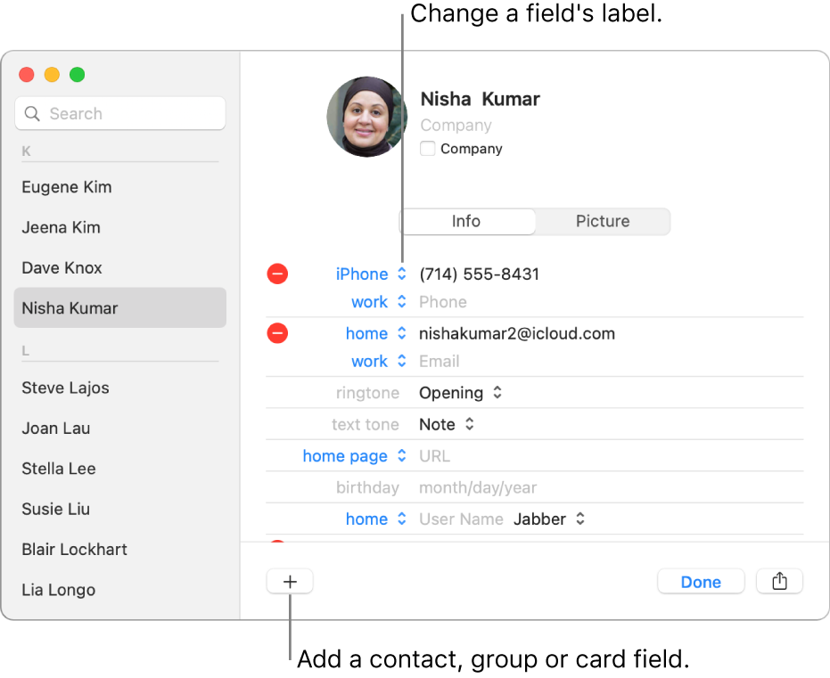Toggle the Company checkbox

click(428, 149)
